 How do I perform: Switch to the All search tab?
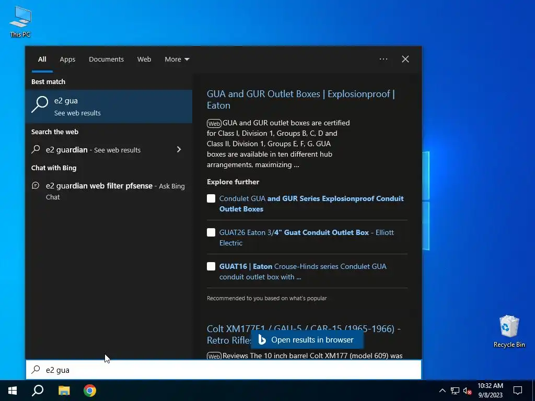click(x=42, y=60)
